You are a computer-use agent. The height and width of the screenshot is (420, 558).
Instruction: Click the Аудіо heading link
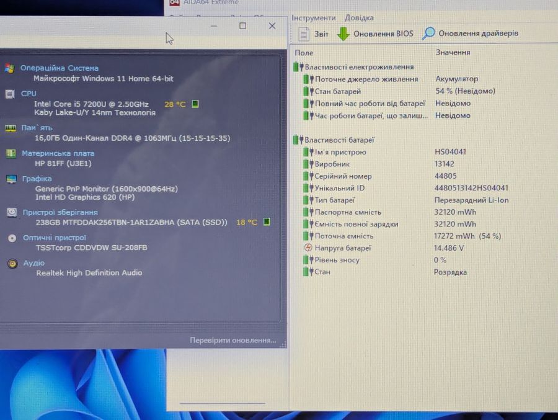pyautogui.click(x=34, y=263)
